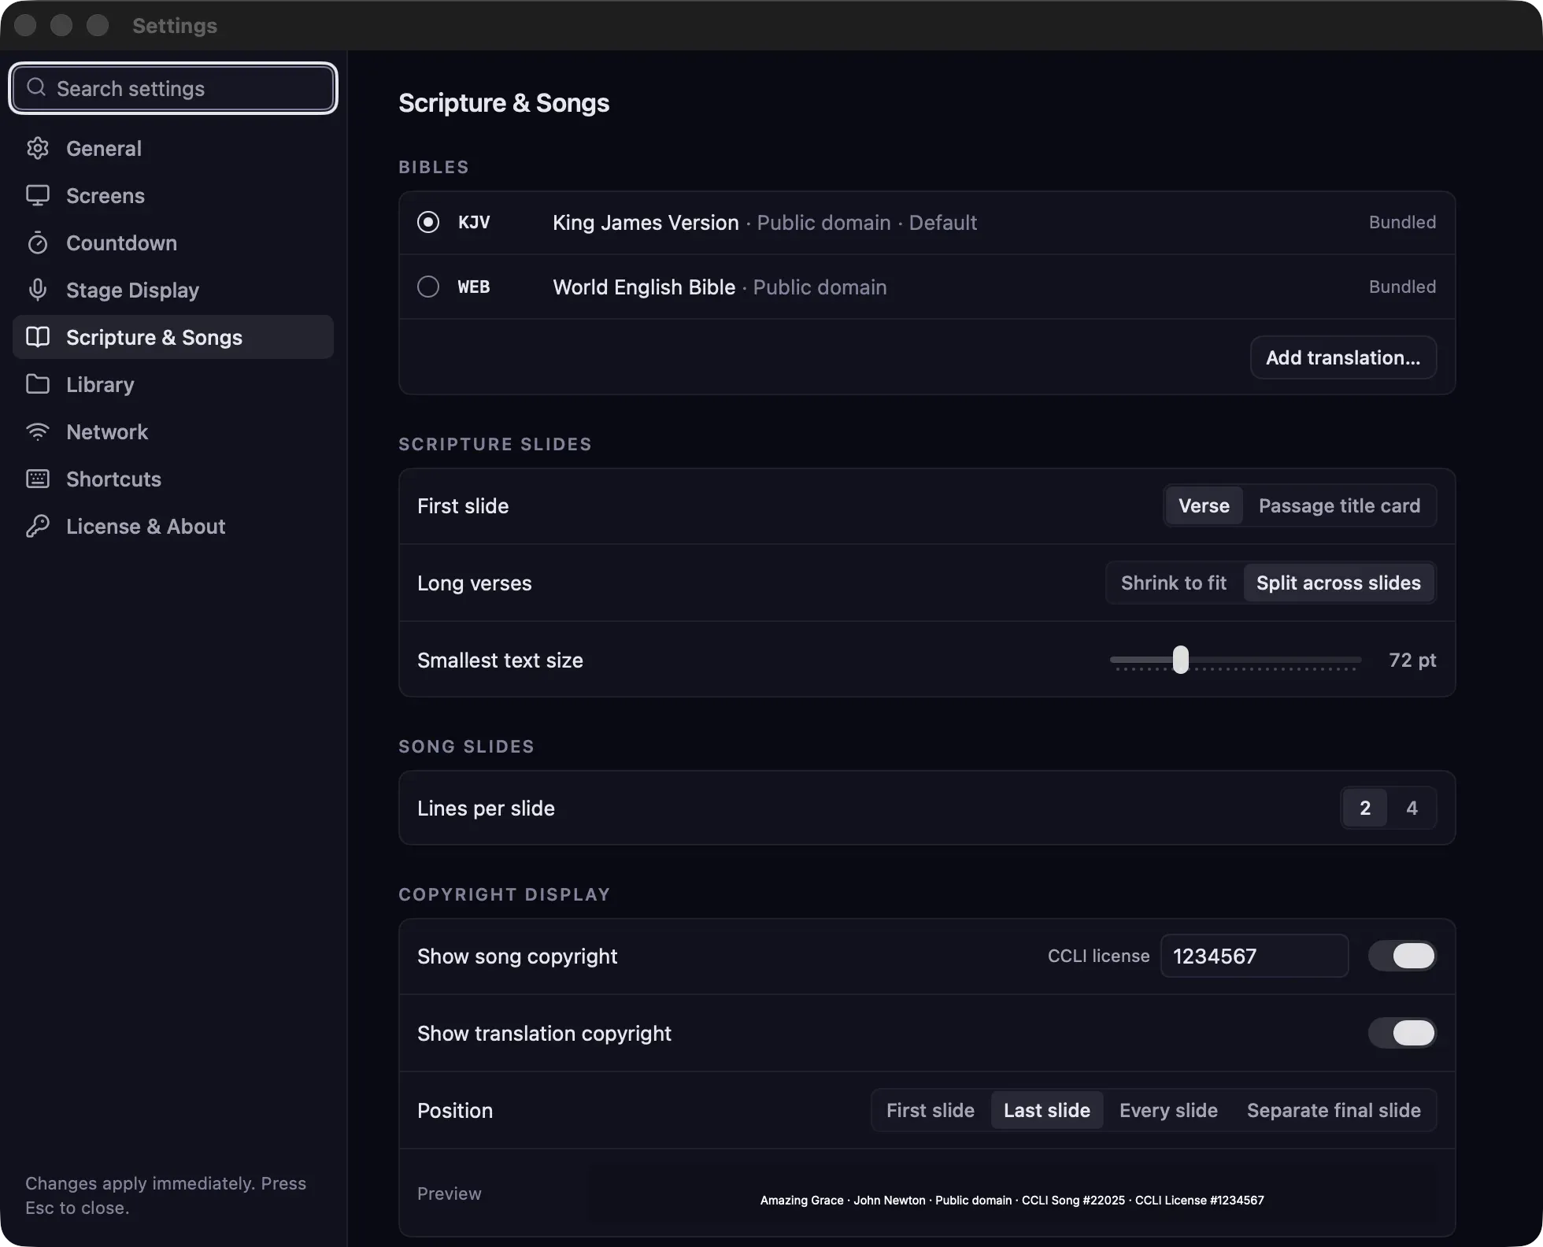Set Position to Separate final slide

point(1334,1110)
